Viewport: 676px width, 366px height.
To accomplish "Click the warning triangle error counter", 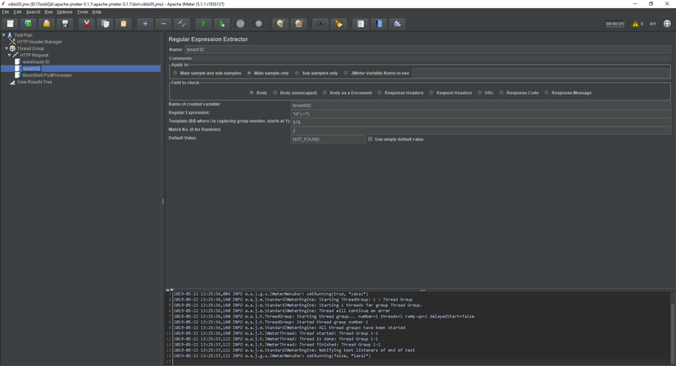I will pos(635,24).
